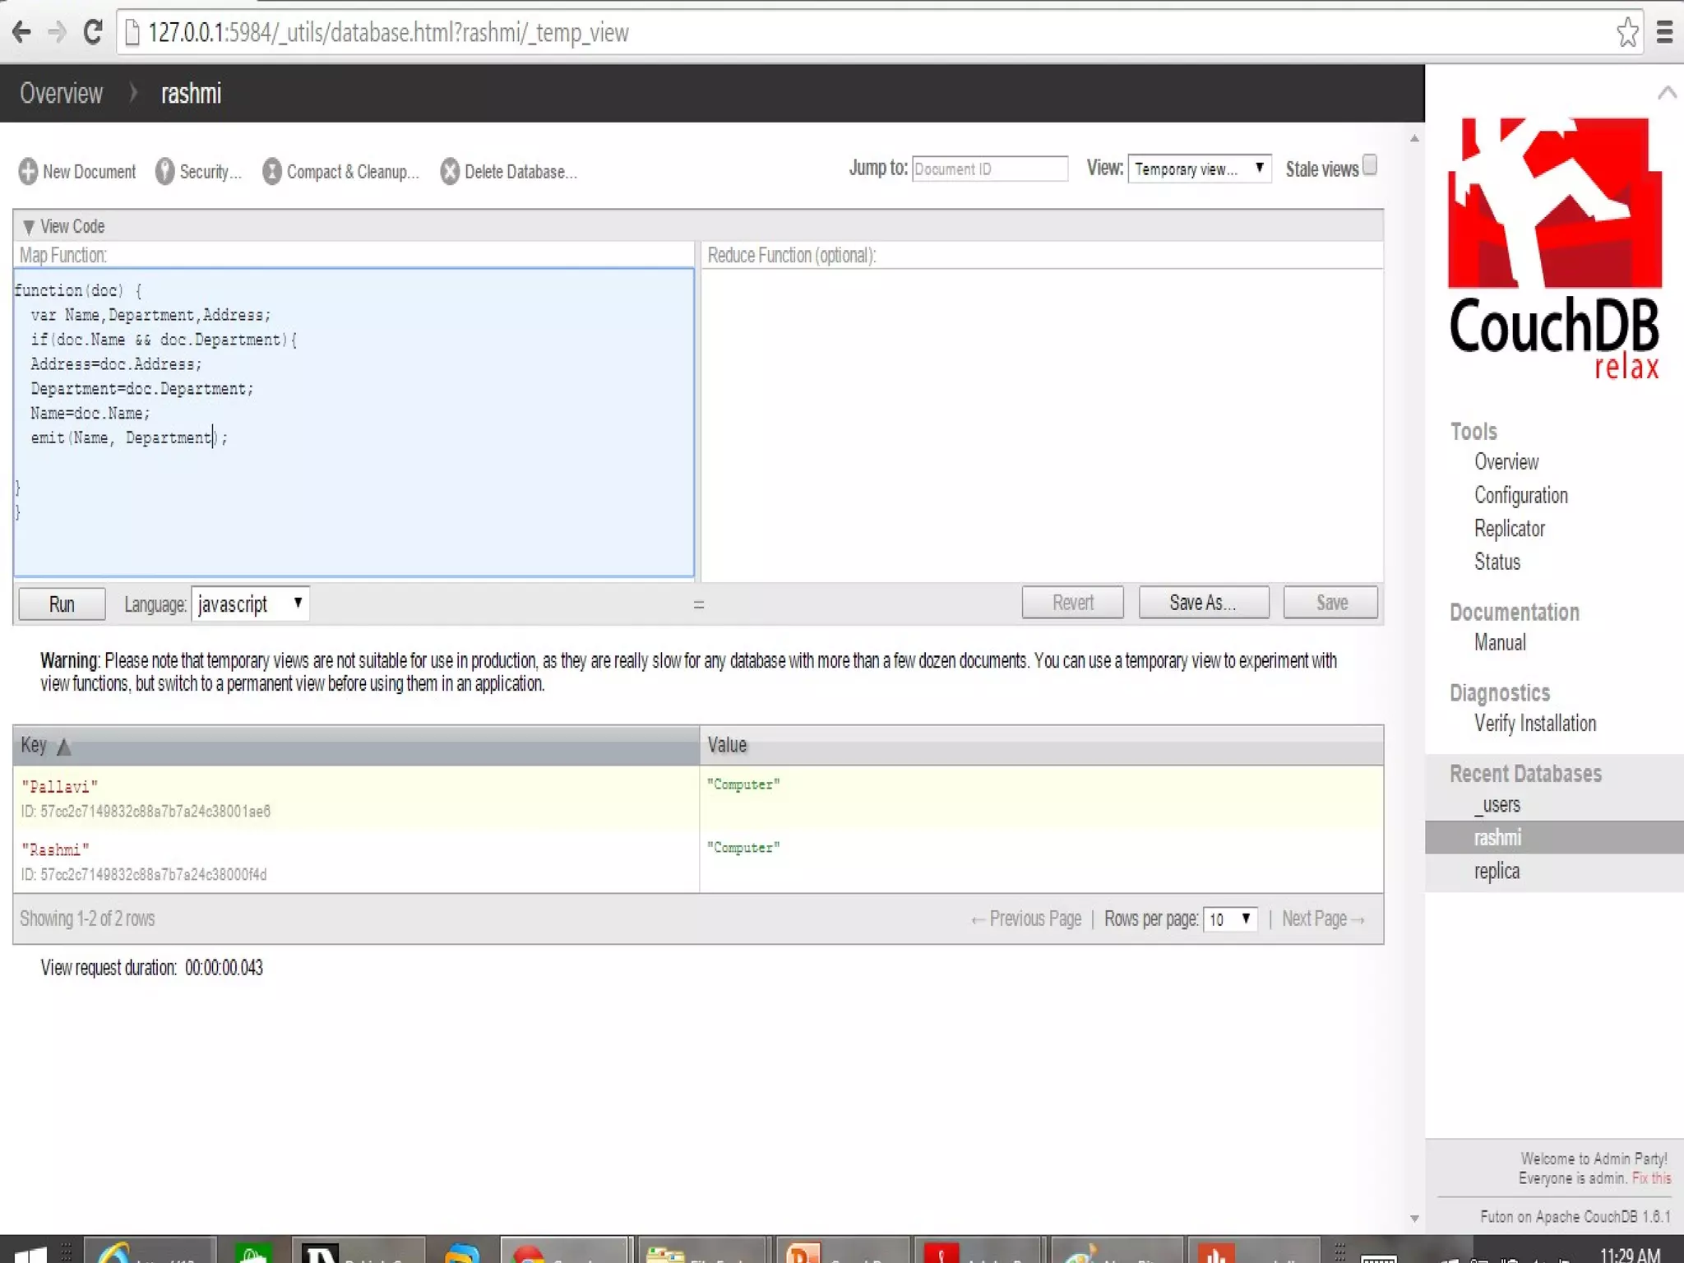The width and height of the screenshot is (1684, 1263).
Task: Select Replicator from the Tools menu
Action: [x=1509, y=529]
